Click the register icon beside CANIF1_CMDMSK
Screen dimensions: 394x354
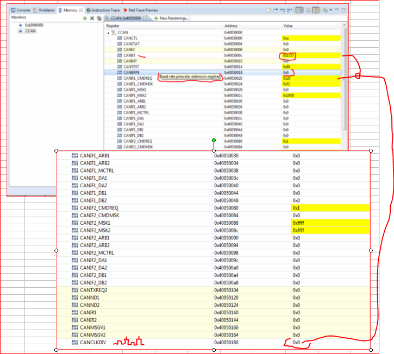pos(120,84)
